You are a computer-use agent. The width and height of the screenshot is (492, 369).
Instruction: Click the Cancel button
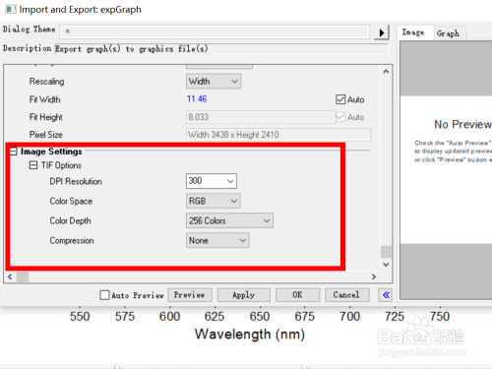coord(347,295)
